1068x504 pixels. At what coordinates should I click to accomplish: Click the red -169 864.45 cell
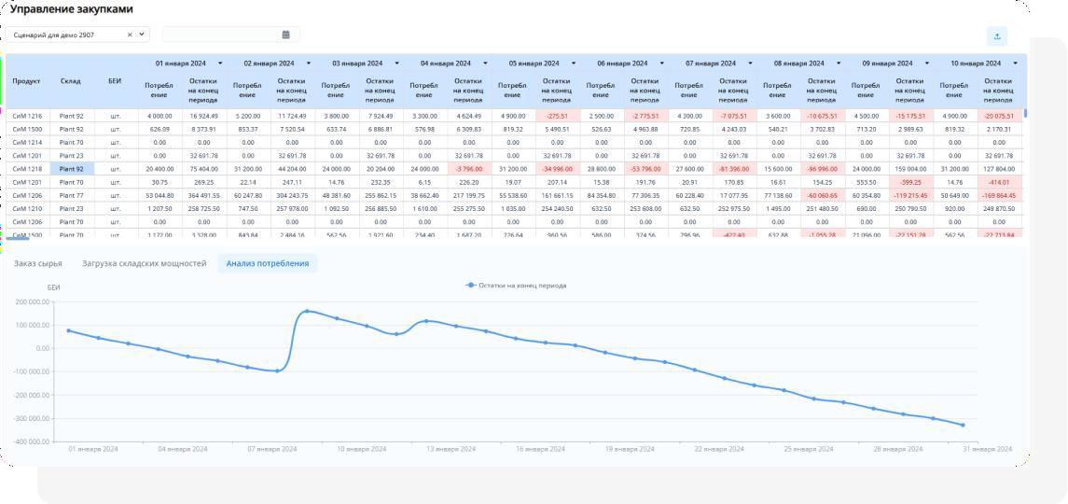(x=999, y=195)
